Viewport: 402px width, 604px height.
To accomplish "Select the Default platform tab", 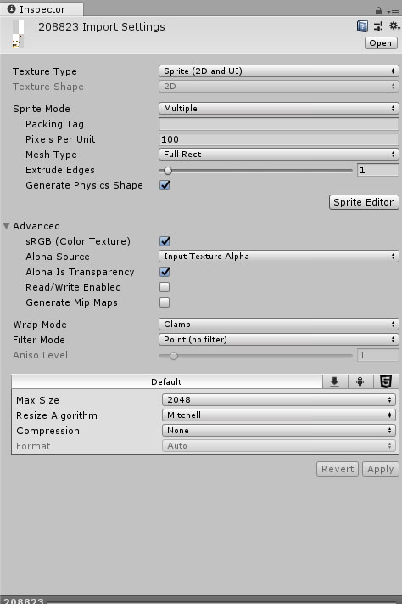I will click(166, 381).
